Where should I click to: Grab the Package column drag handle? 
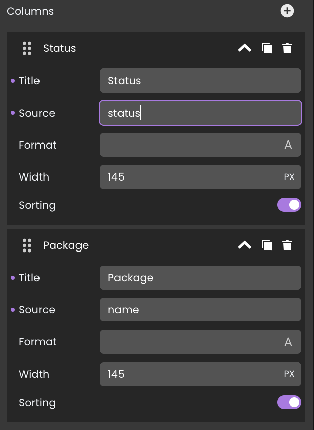(27, 245)
